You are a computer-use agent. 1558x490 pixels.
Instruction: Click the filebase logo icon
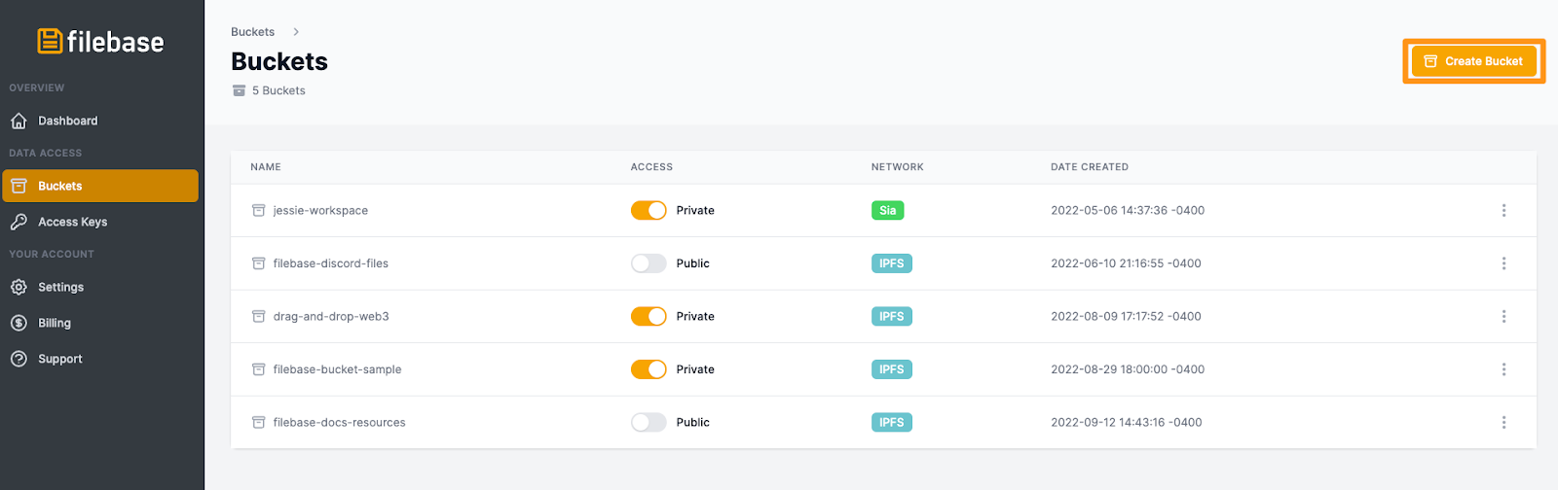click(50, 41)
